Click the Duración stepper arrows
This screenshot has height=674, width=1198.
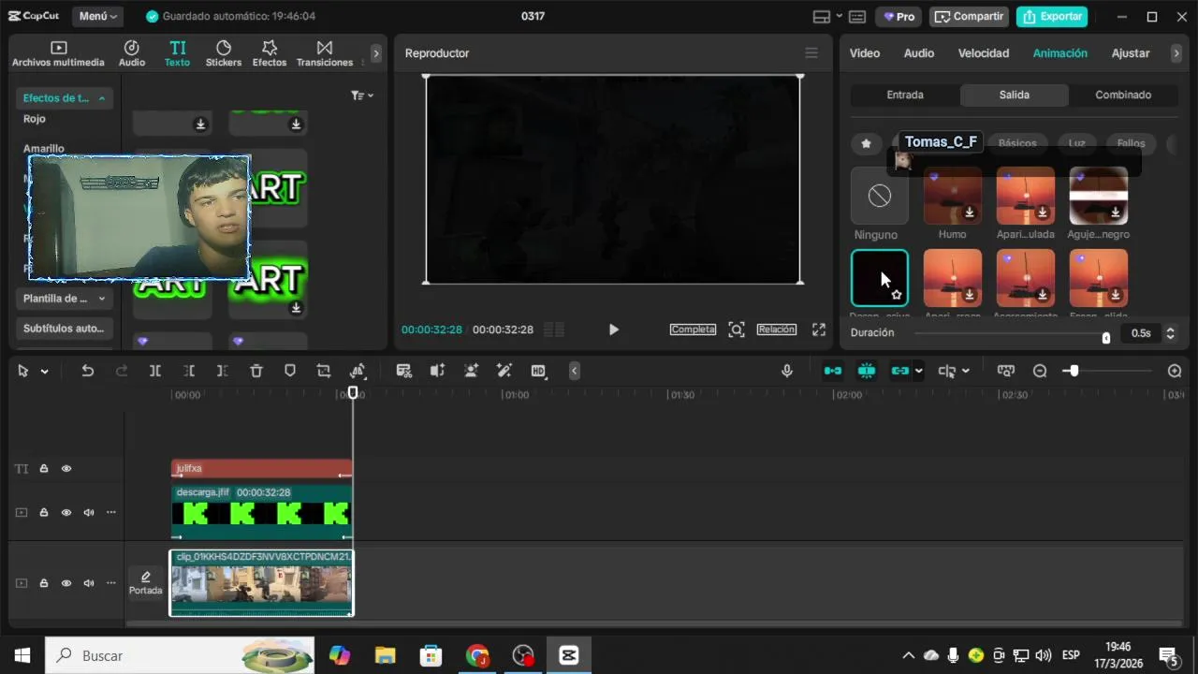(1170, 332)
